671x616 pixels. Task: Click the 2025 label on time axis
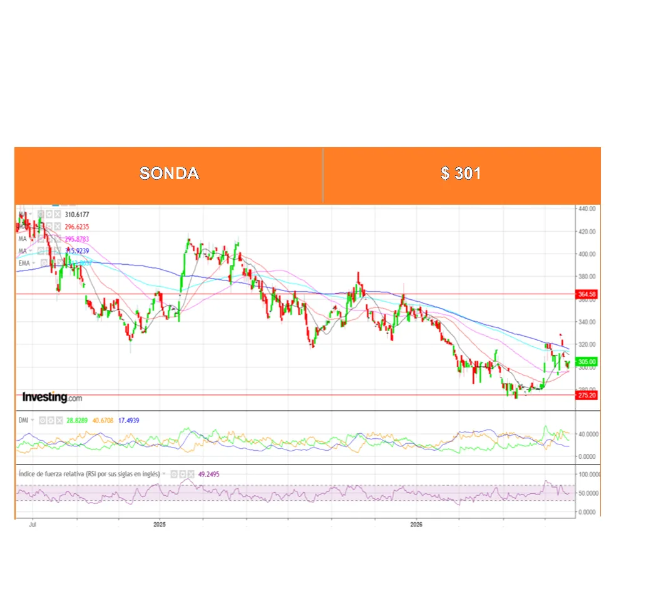click(x=160, y=525)
